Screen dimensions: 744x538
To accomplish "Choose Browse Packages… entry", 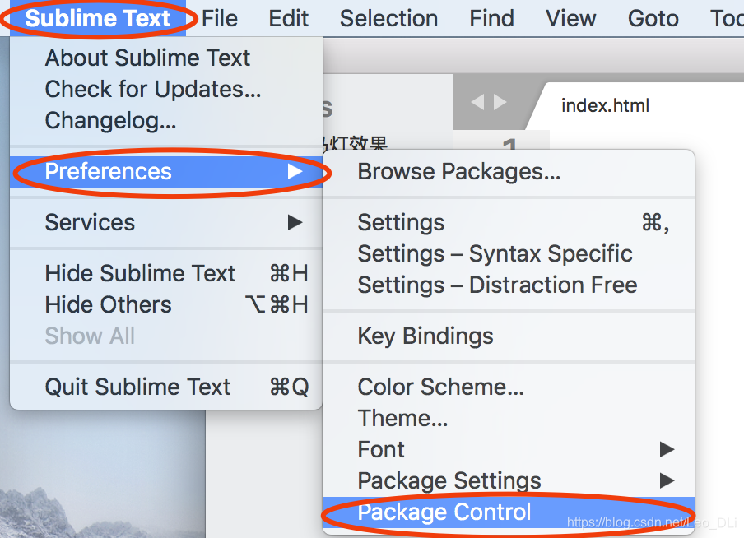I will click(x=458, y=171).
